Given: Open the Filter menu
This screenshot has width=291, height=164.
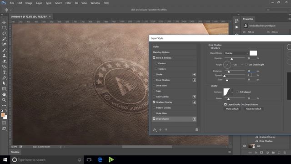Looking at the screenshot, I should 68,3.
